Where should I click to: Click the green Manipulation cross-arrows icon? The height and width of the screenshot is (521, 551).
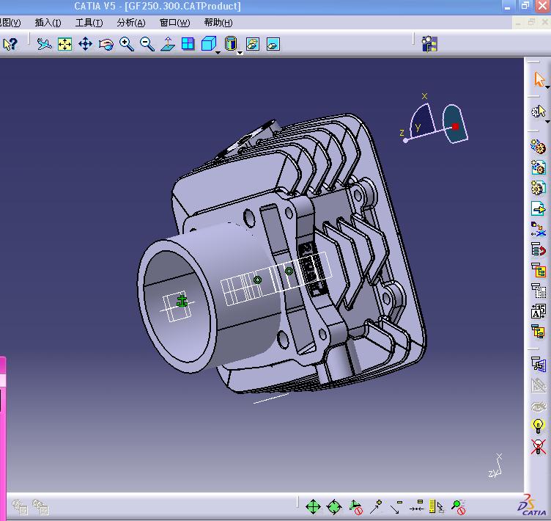(x=313, y=507)
